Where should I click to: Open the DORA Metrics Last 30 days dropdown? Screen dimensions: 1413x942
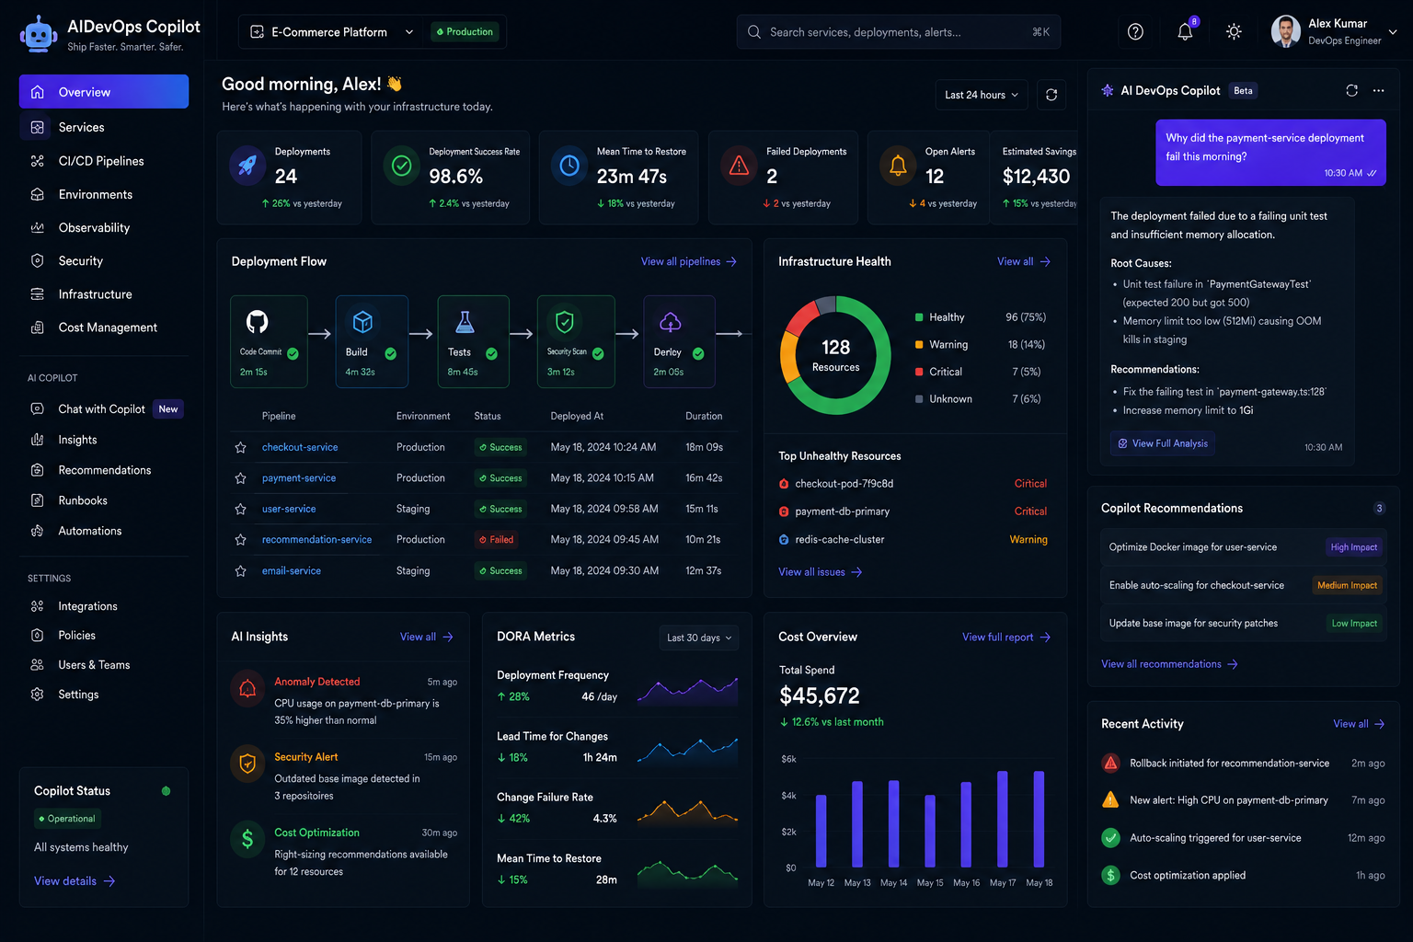pos(699,638)
